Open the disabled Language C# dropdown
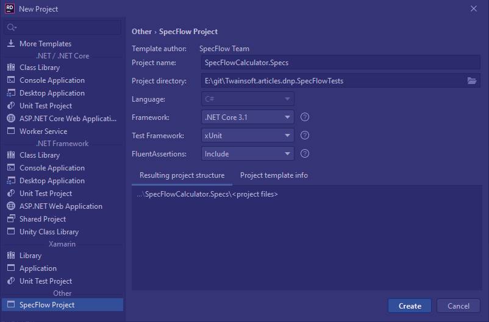 pos(248,99)
